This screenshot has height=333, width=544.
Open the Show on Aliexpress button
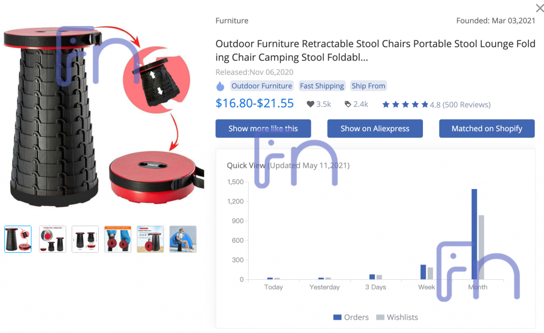(375, 129)
